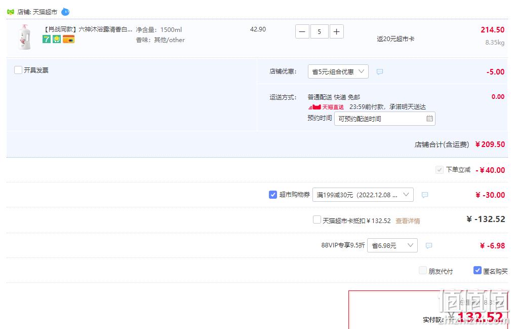The width and height of the screenshot is (514, 329).
Task: Open the 省5元:组合优惠 store discount dropdown
Action: 338,71
